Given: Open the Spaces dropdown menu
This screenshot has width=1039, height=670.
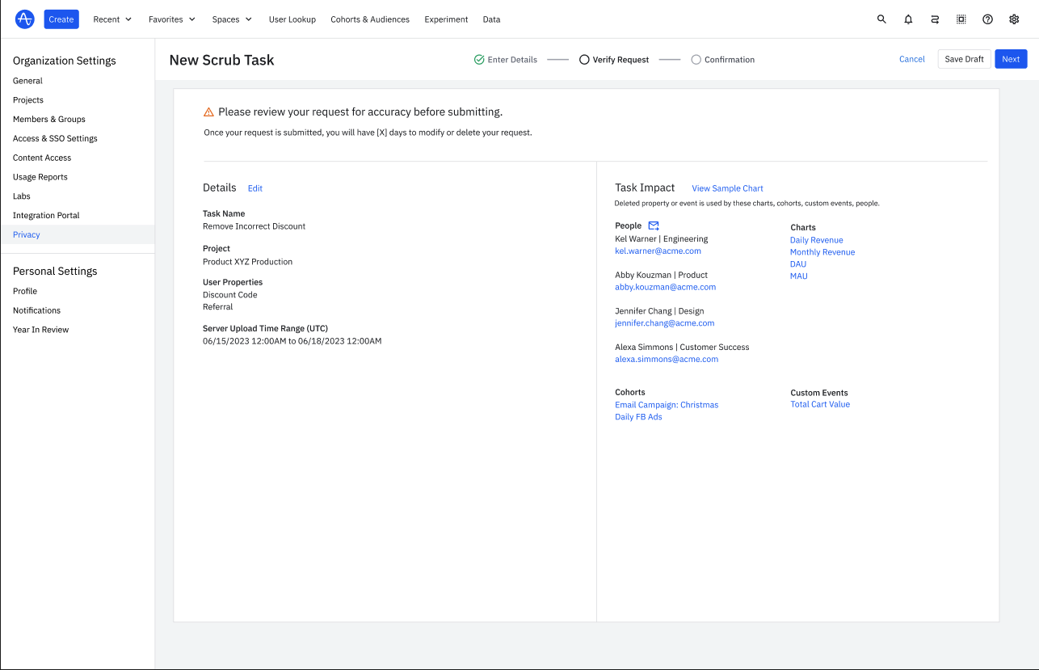Looking at the screenshot, I should pyautogui.click(x=232, y=19).
